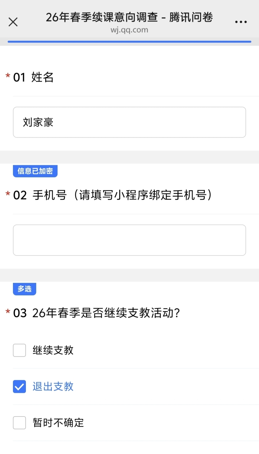259x454 pixels.
Task: Open the three-dot more options menu
Action: [x=241, y=22]
